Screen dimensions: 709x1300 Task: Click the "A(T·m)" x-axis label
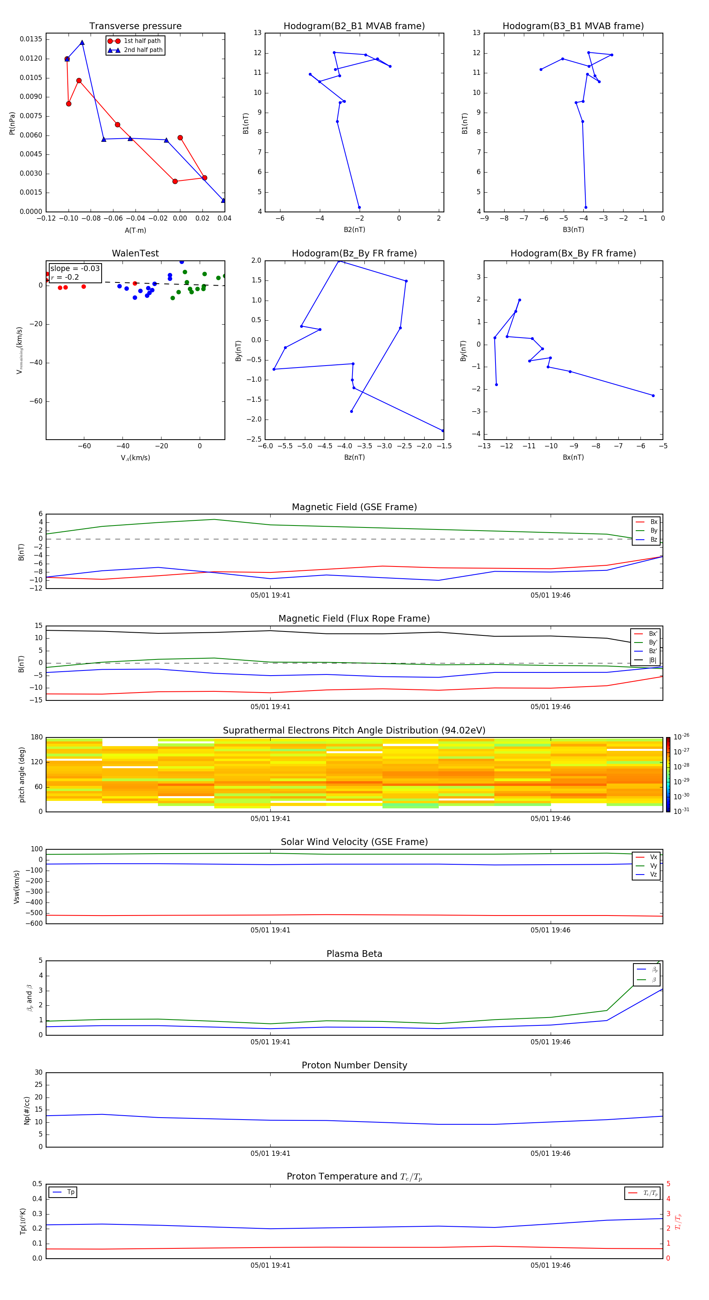(x=135, y=230)
